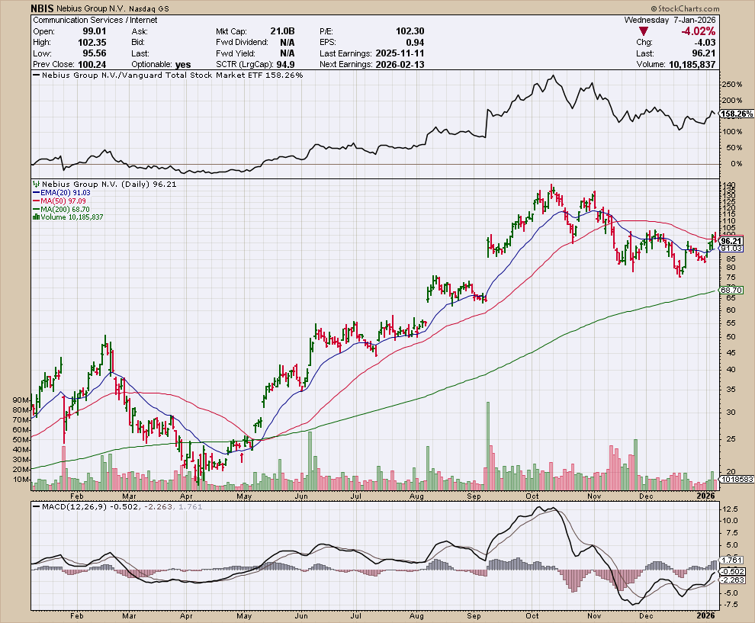Image resolution: width=755 pixels, height=623 pixels.
Task: Click the Open price 99.01
Action: coord(95,31)
